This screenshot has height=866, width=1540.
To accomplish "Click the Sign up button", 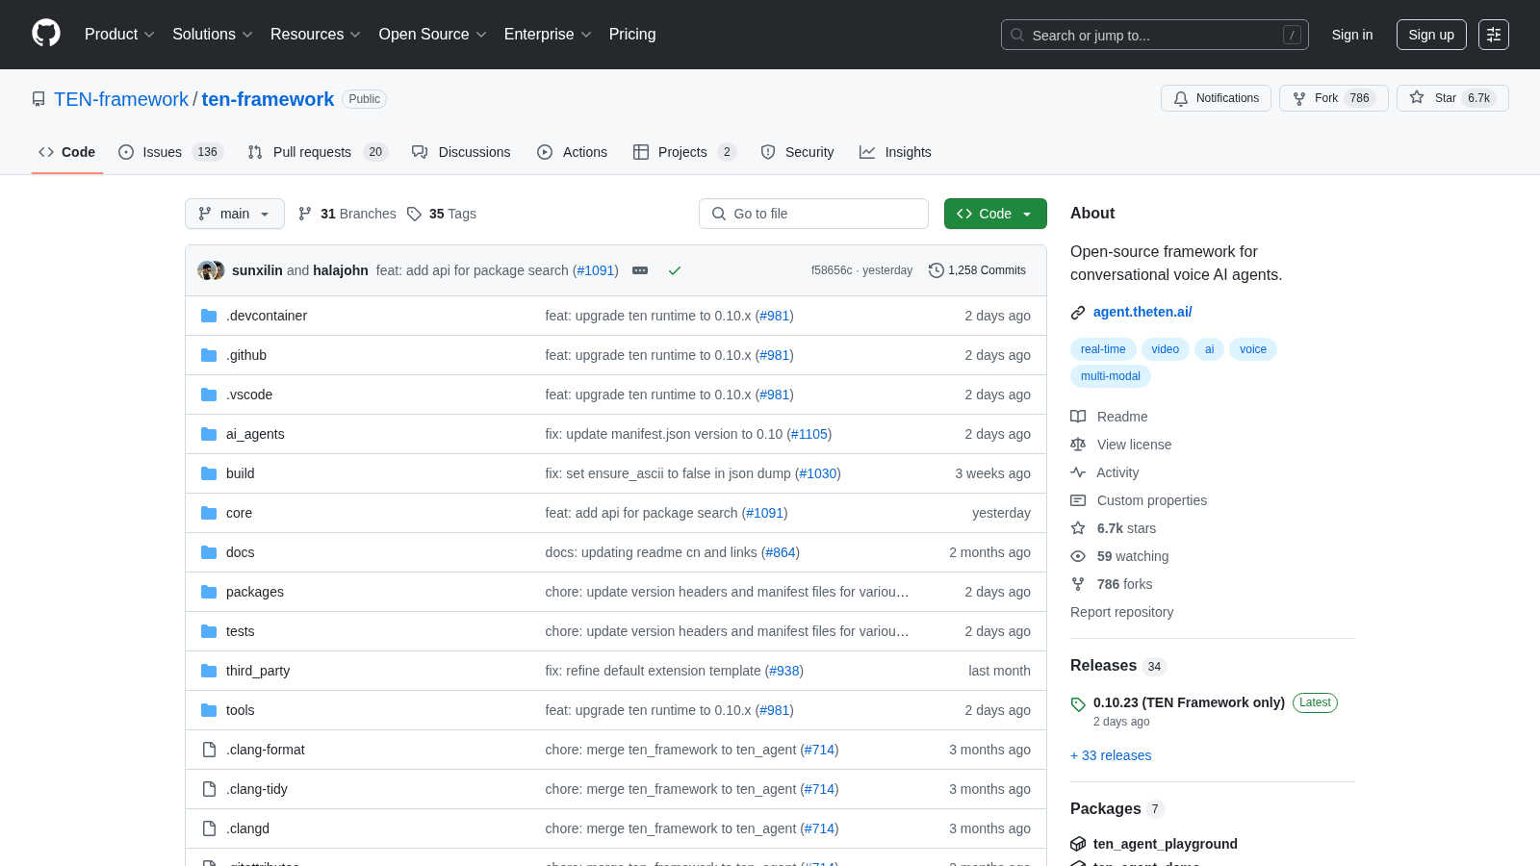I will 1431,35.
